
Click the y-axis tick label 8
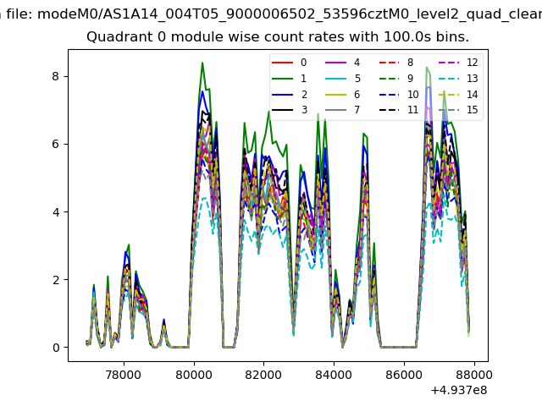(x=56, y=76)
